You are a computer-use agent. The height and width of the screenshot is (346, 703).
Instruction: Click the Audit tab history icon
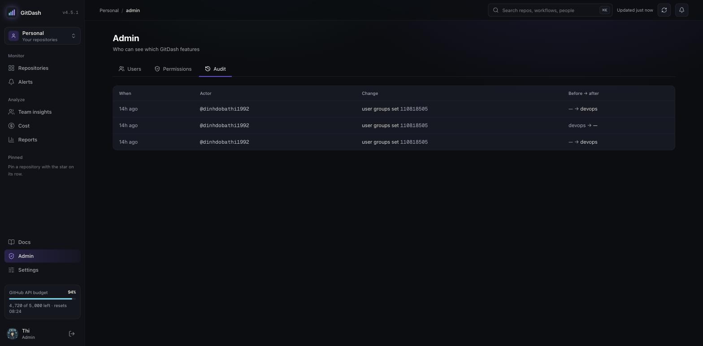[x=208, y=69]
